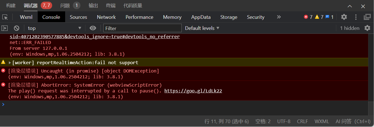Toggle the eye live-expression icon
374x127 pixels.
click(93, 28)
